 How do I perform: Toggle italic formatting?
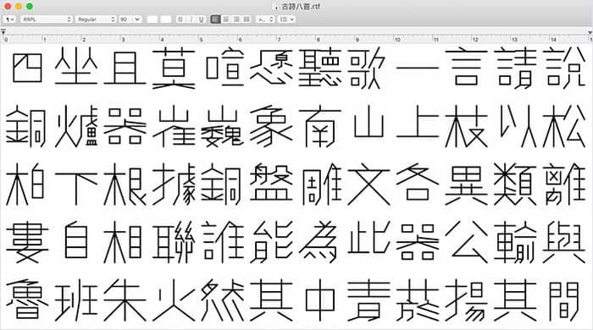(x=191, y=19)
